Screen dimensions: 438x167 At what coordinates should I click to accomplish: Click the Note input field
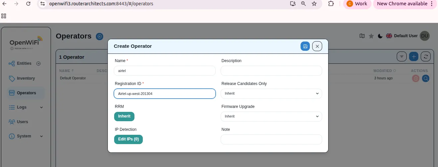271,139
